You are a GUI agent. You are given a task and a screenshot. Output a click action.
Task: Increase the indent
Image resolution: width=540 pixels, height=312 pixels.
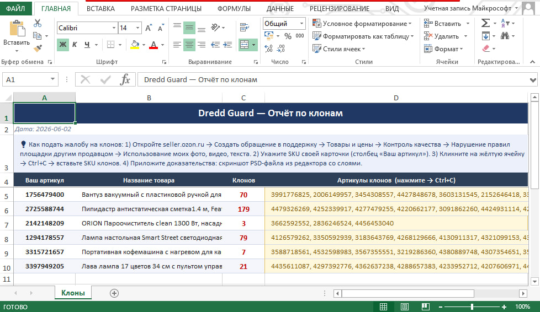pos(227,45)
